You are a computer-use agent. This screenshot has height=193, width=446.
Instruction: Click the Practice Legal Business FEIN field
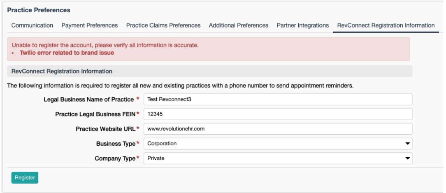point(277,114)
